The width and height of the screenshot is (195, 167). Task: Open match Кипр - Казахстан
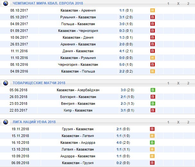coord(78,110)
